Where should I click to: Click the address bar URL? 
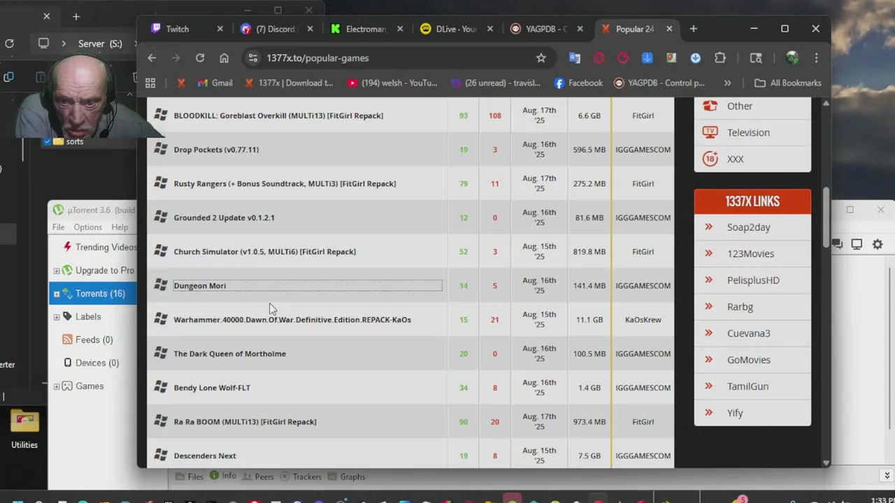317,58
